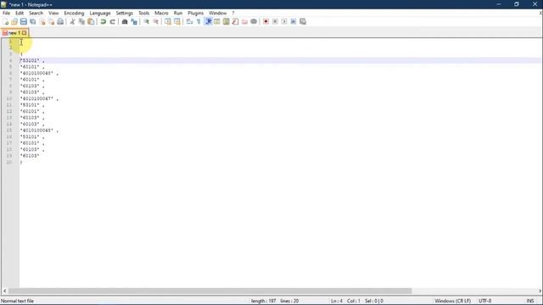
Task: Open Find with the binoculars icon
Action: (x=125, y=22)
